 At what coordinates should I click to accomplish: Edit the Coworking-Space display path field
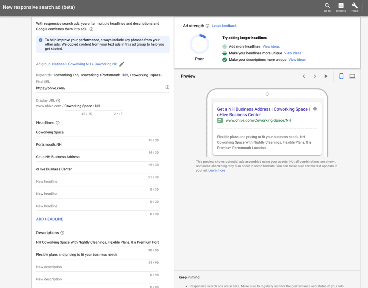(x=78, y=106)
